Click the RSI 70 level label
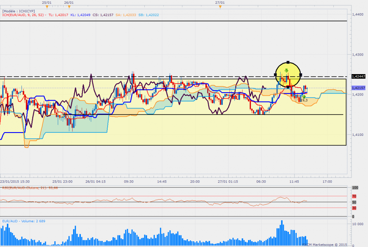Image resolution: width=368 pixels, height=247 pixels. [x=354, y=196]
